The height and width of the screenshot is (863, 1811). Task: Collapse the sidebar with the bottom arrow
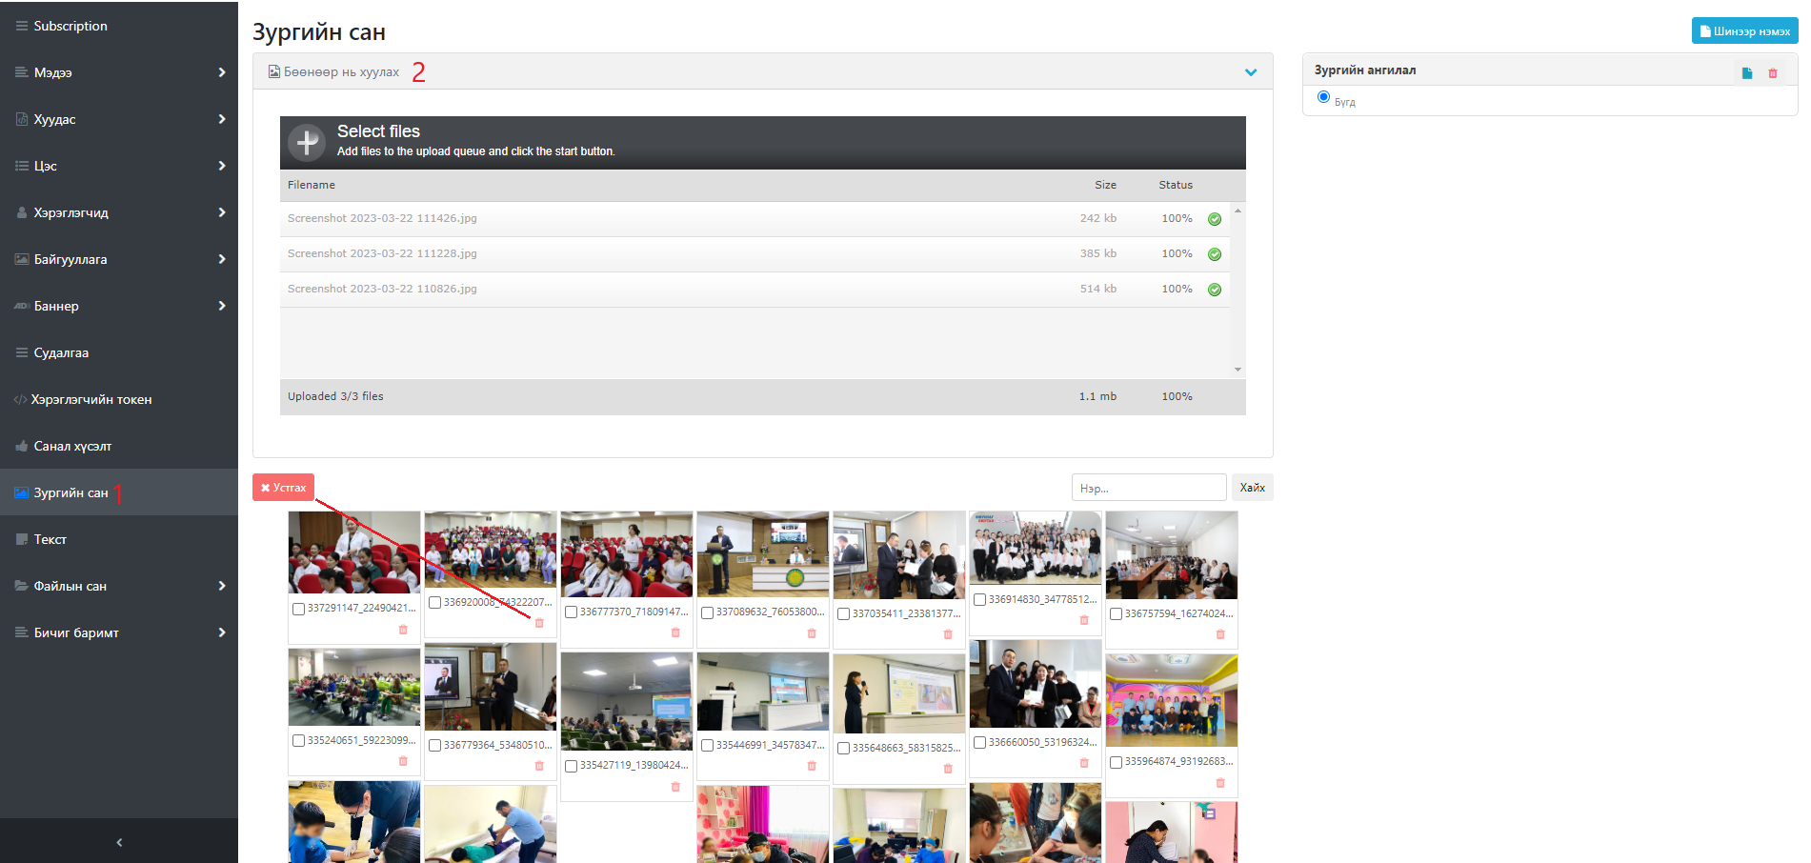(x=119, y=842)
